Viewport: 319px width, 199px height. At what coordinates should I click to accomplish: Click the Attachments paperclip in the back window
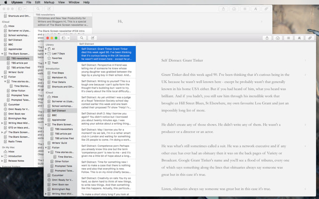(x=266, y=9)
